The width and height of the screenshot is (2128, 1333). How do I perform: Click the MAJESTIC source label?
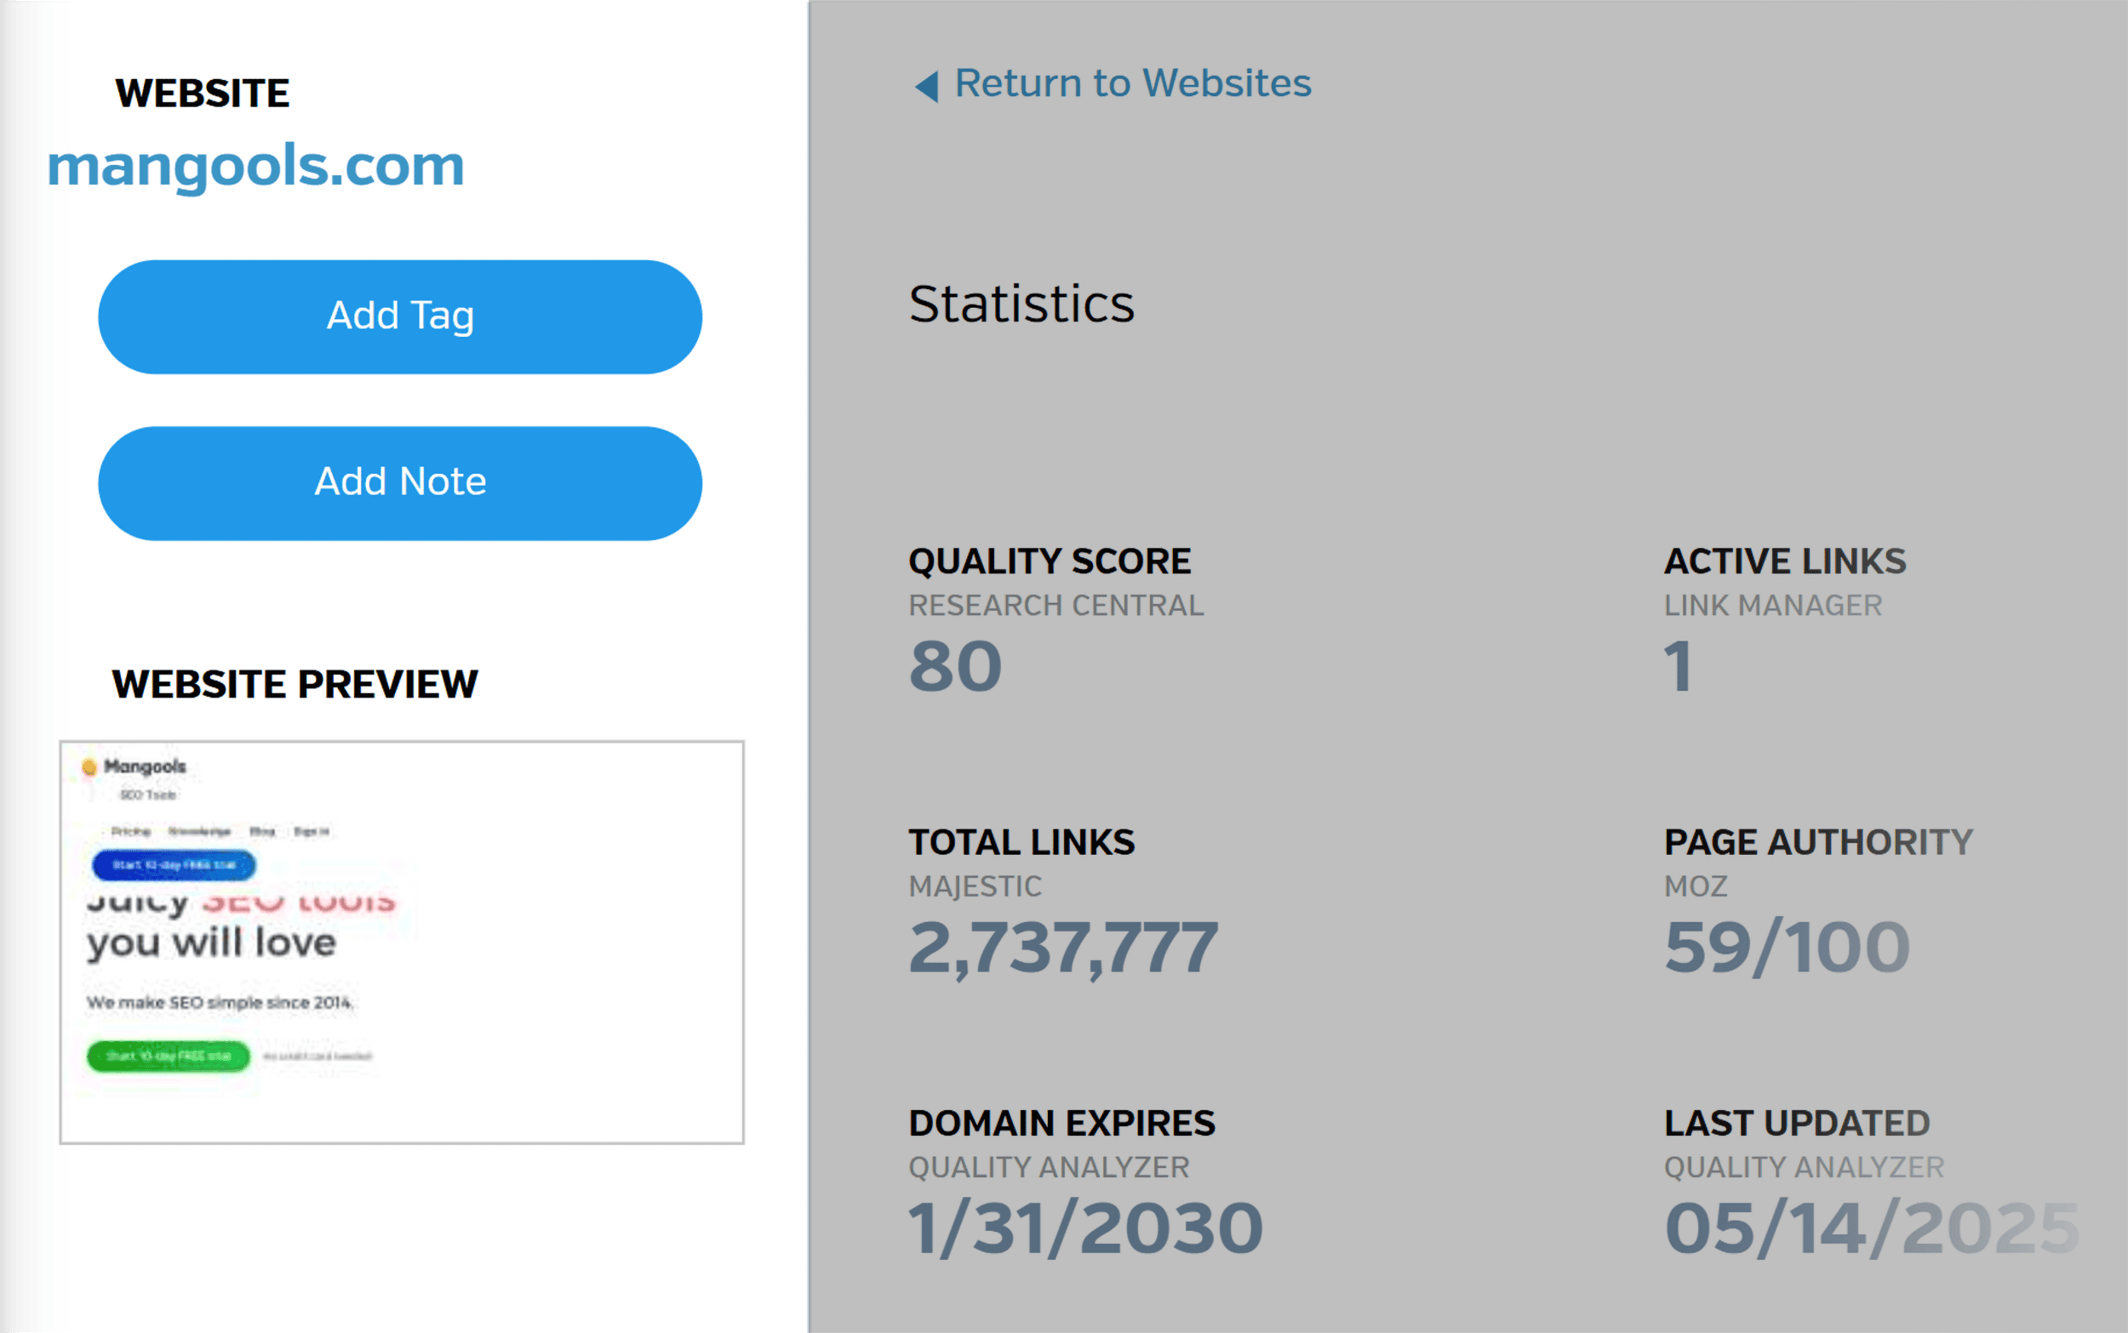(x=975, y=887)
